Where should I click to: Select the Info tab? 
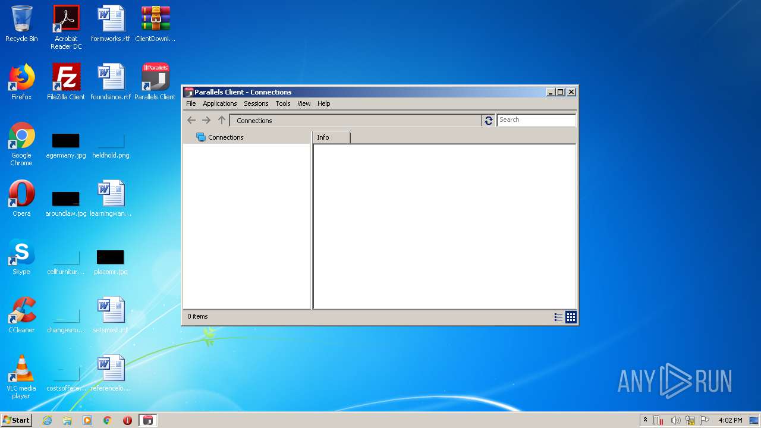pos(332,137)
